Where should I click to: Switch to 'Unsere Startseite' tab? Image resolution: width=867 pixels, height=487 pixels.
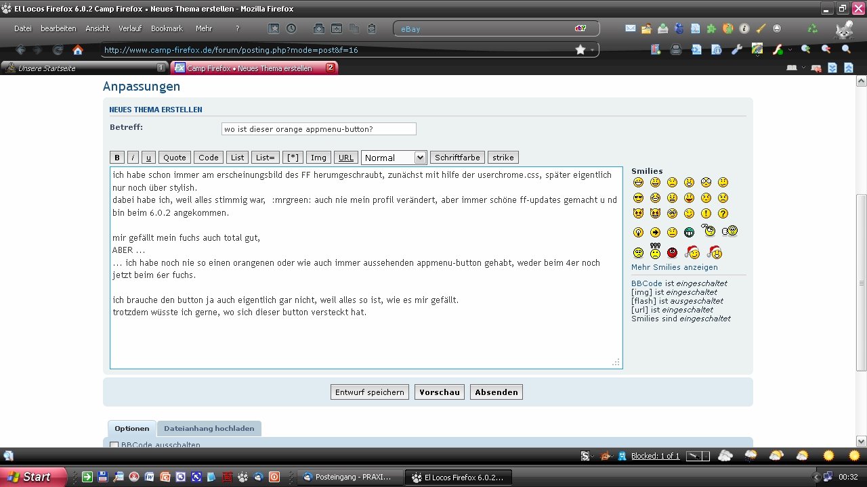pyautogui.click(x=84, y=68)
